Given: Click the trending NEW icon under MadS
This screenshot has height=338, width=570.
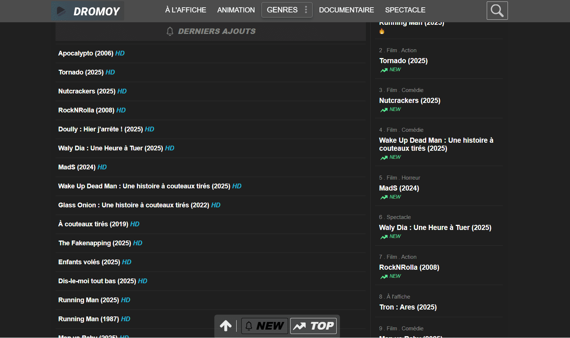Looking at the screenshot, I should [x=384, y=197].
